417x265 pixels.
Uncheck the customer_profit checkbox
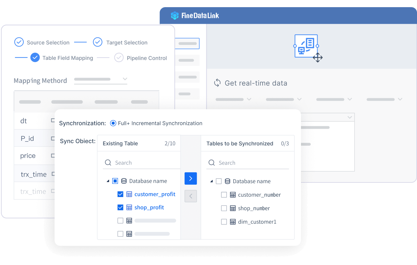[x=120, y=194]
